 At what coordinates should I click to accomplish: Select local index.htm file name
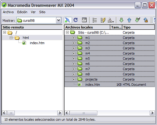[92, 85]
